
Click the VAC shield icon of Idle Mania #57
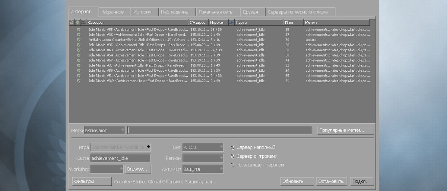click(x=79, y=60)
